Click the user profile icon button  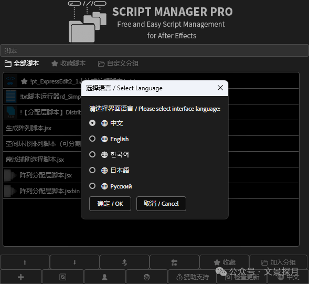(104, 277)
